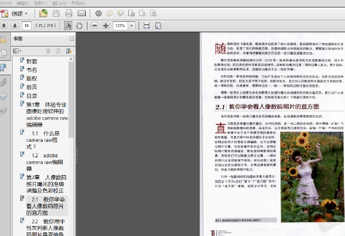Click the Print icon
345x236 pixels.
coord(68,13)
